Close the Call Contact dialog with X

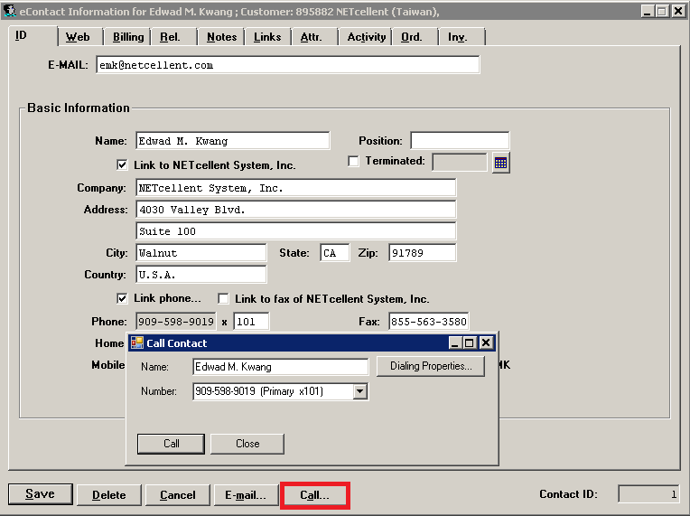[486, 343]
